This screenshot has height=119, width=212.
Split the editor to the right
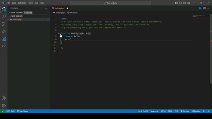click(204, 8)
